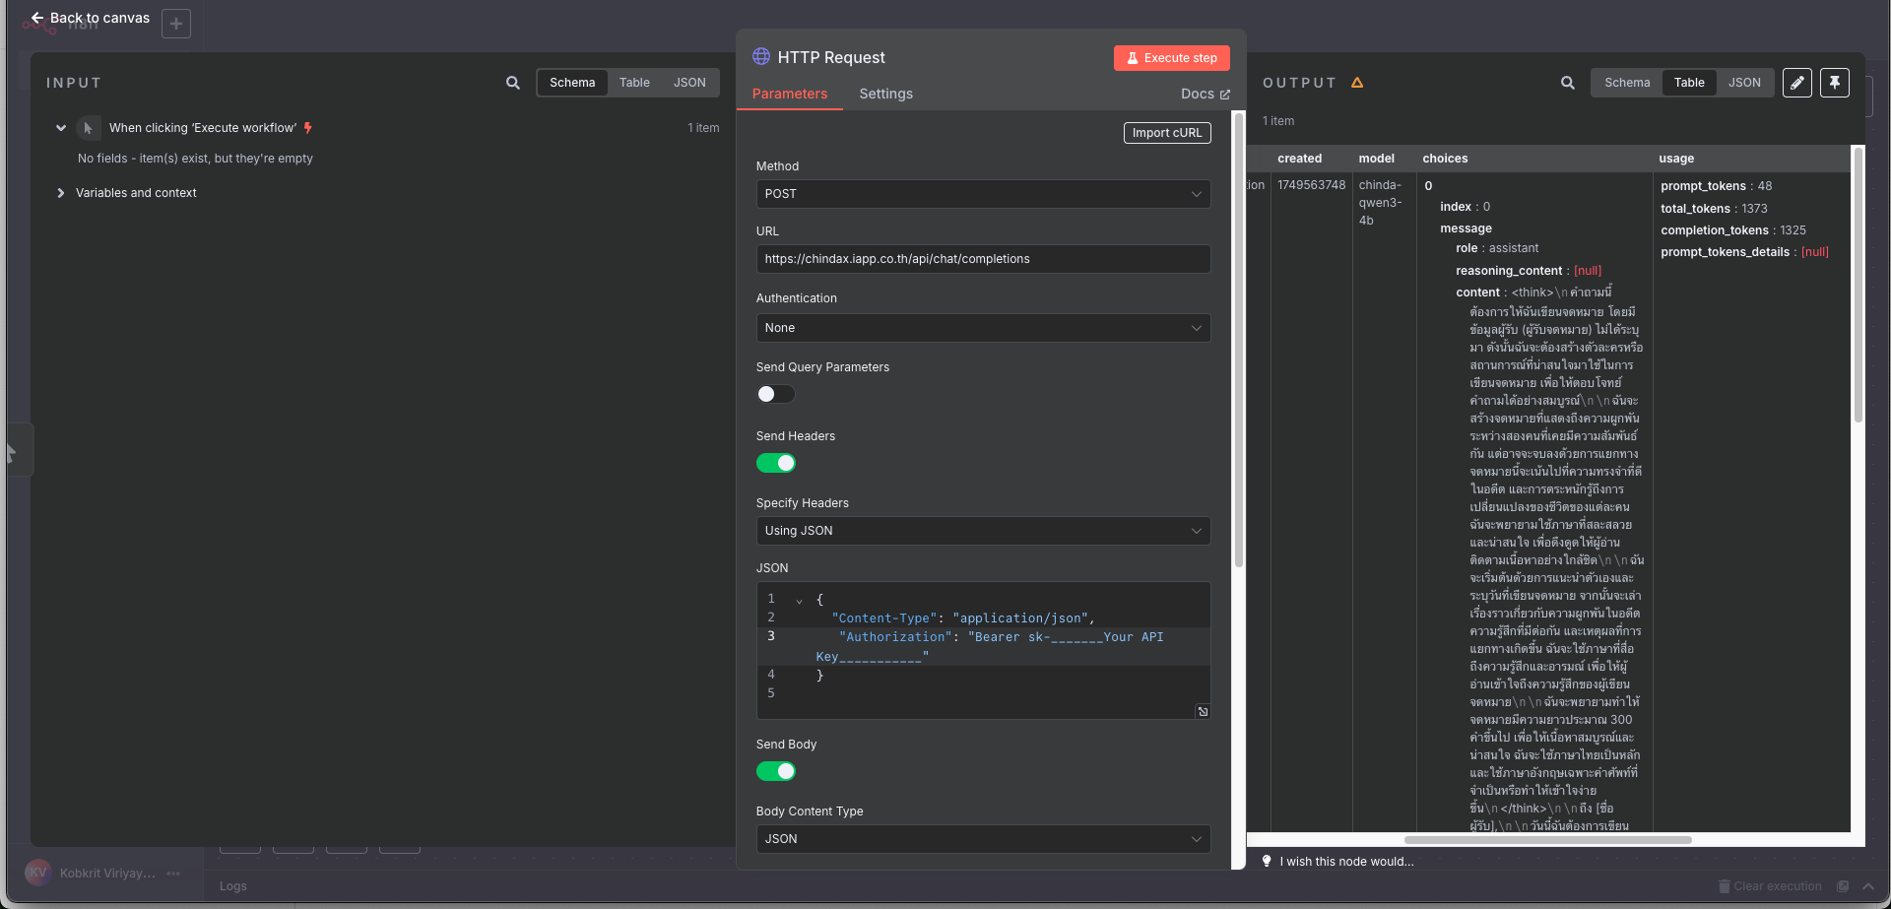Enable the Send Query Parameters toggle
Screen dimensions: 1891x909
pos(775,394)
